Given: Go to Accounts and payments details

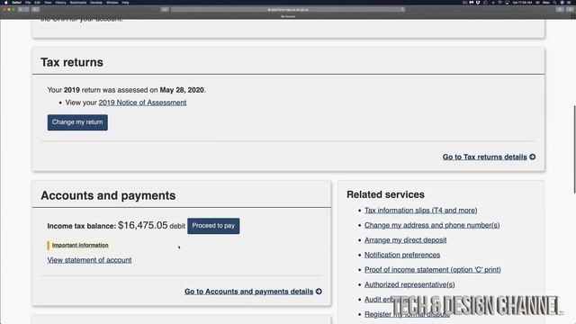Looking at the screenshot, I should click(248, 292).
